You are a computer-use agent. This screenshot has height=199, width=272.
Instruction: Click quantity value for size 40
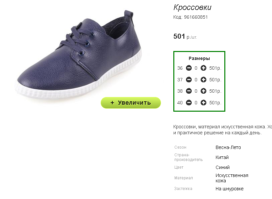click(196, 103)
